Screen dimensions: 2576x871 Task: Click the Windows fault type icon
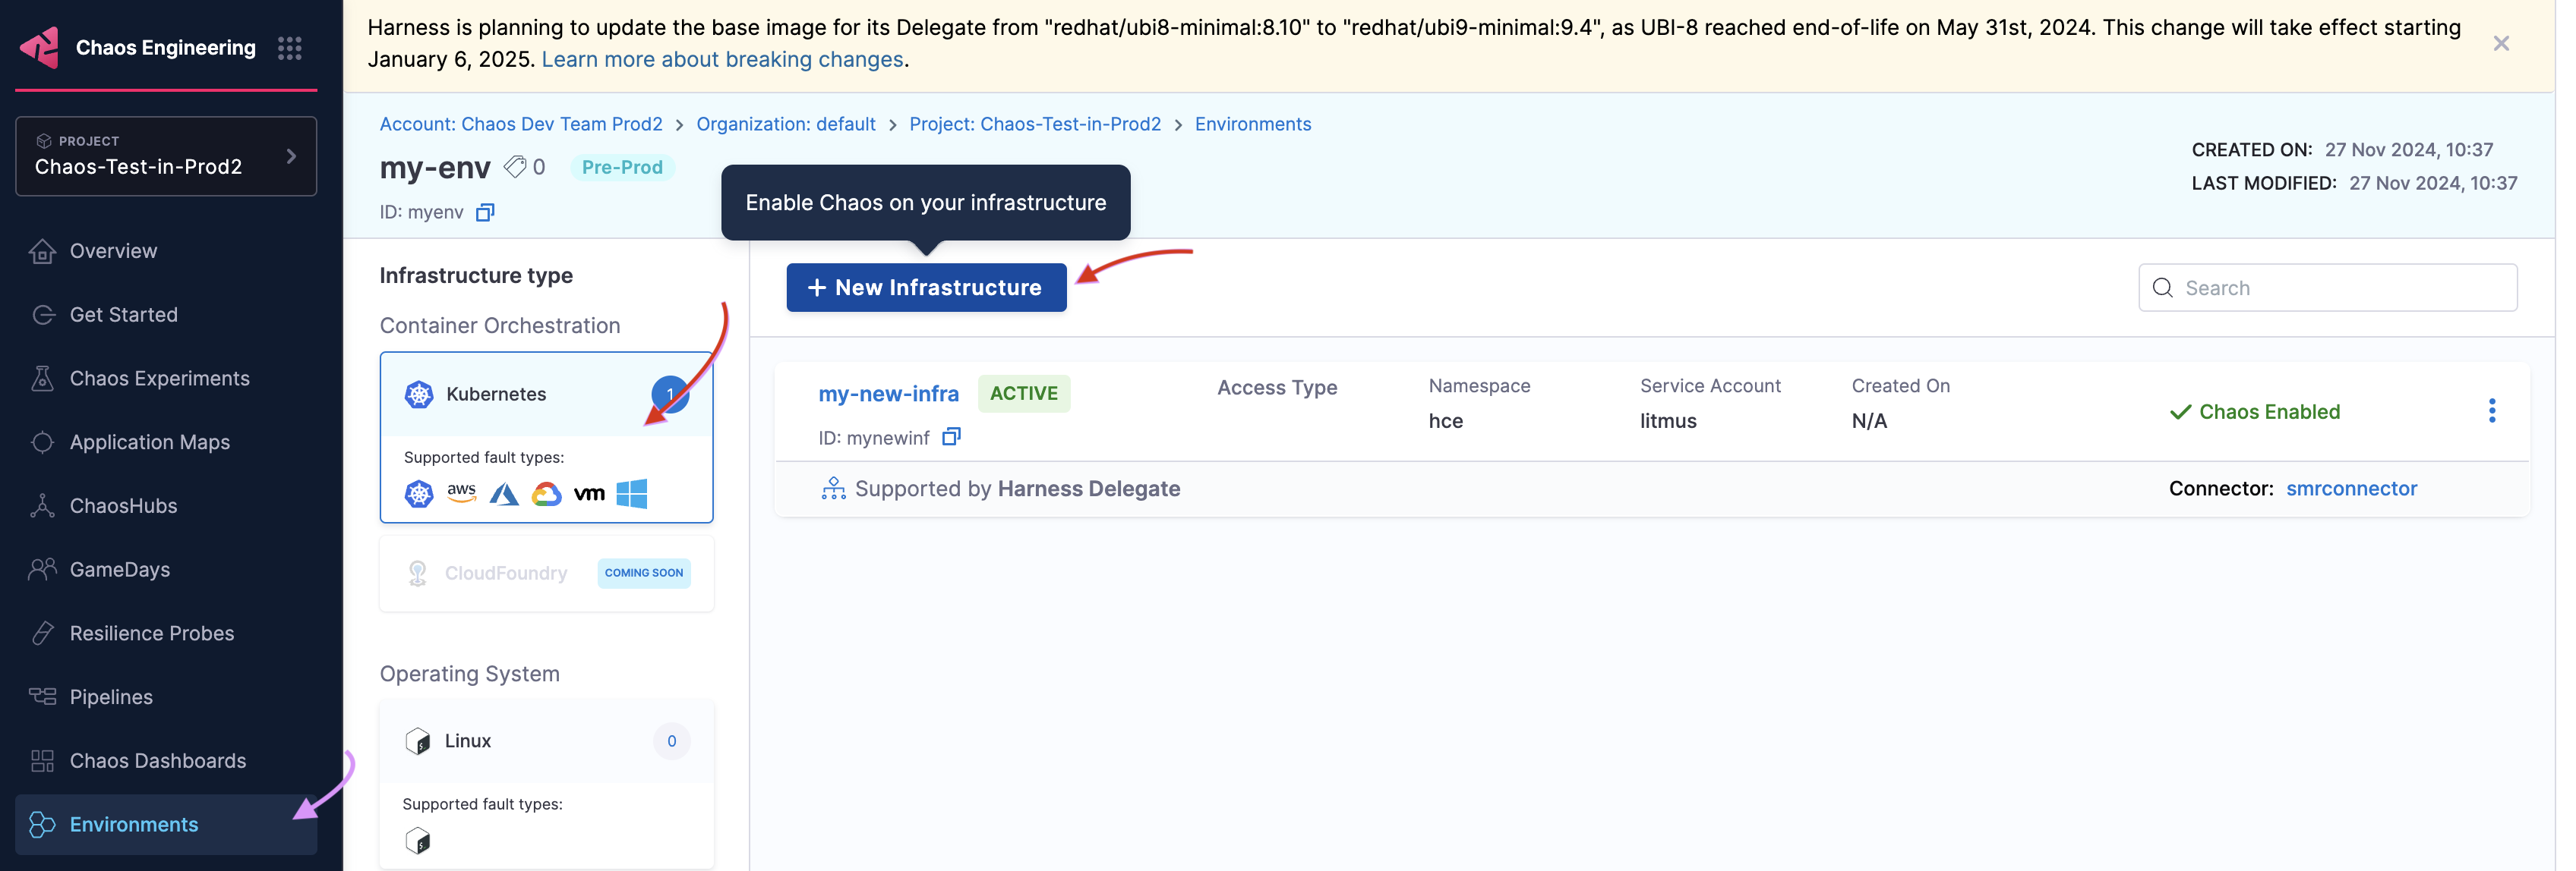632,495
